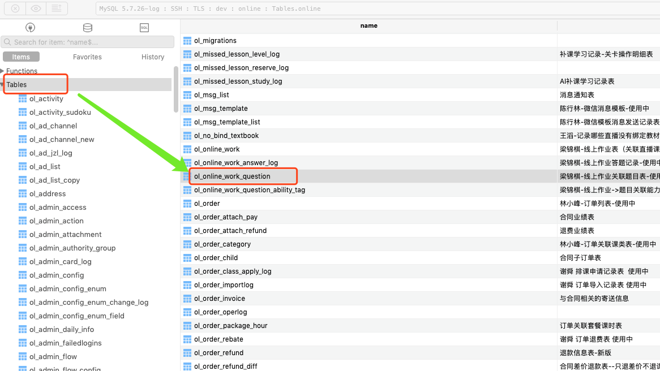Click table icon beside ol_ad_list_copy
Screen dimensions: 660x371
point(23,180)
